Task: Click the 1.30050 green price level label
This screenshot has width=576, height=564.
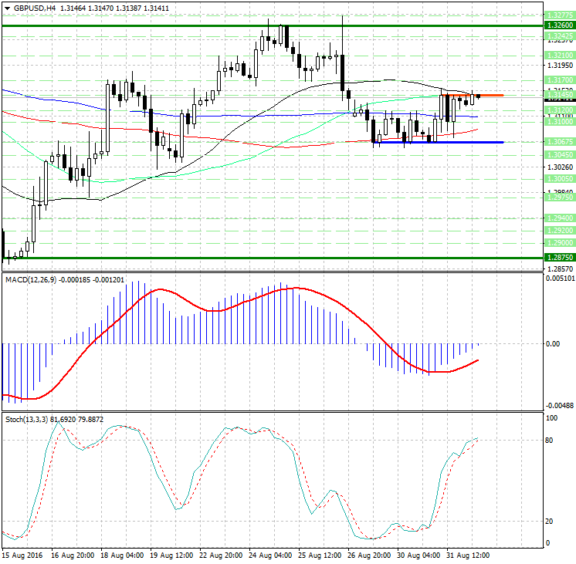Action: point(557,178)
